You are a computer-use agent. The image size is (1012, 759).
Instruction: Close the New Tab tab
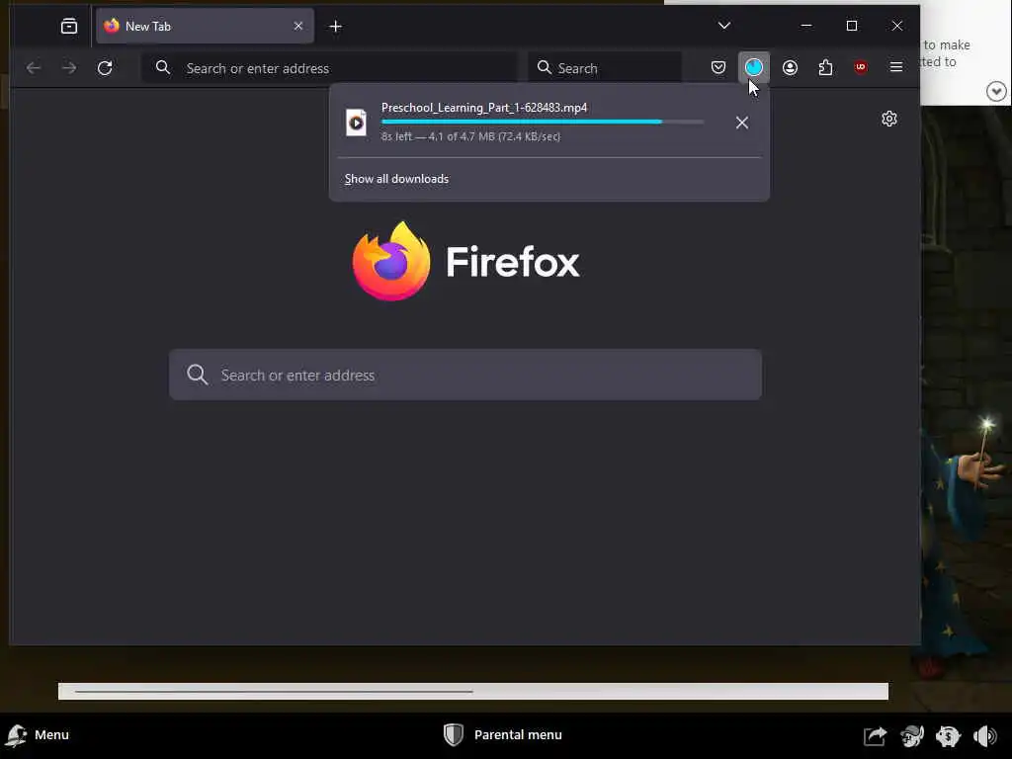(298, 26)
